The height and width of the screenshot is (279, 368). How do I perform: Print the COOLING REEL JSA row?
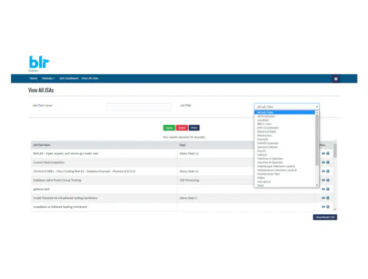(328, 171)
